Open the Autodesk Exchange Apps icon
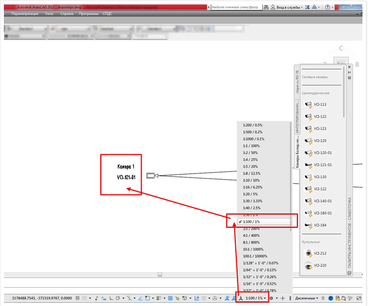 pos(307,7)
